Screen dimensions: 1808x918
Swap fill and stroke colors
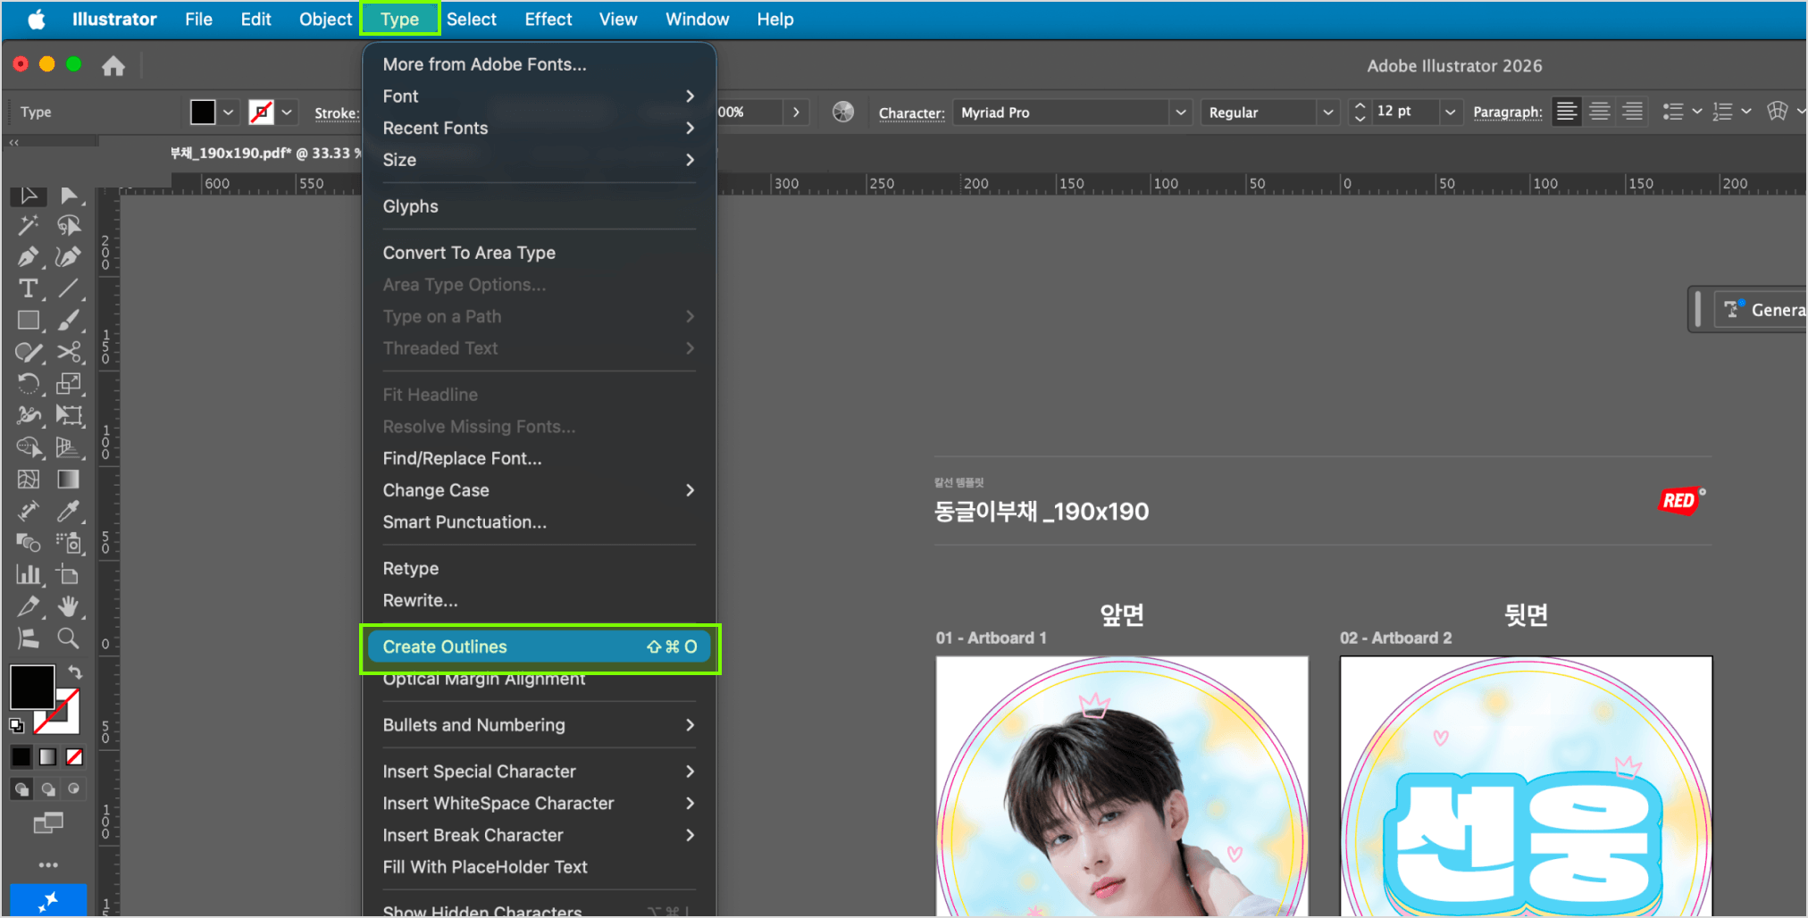tap(75, 672)
